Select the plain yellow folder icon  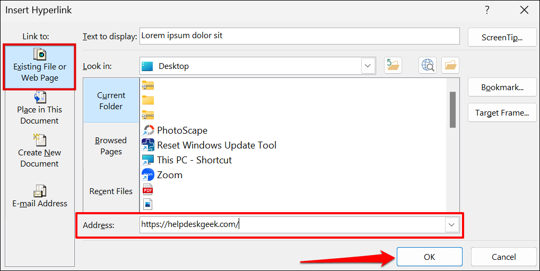click(148, 100)
